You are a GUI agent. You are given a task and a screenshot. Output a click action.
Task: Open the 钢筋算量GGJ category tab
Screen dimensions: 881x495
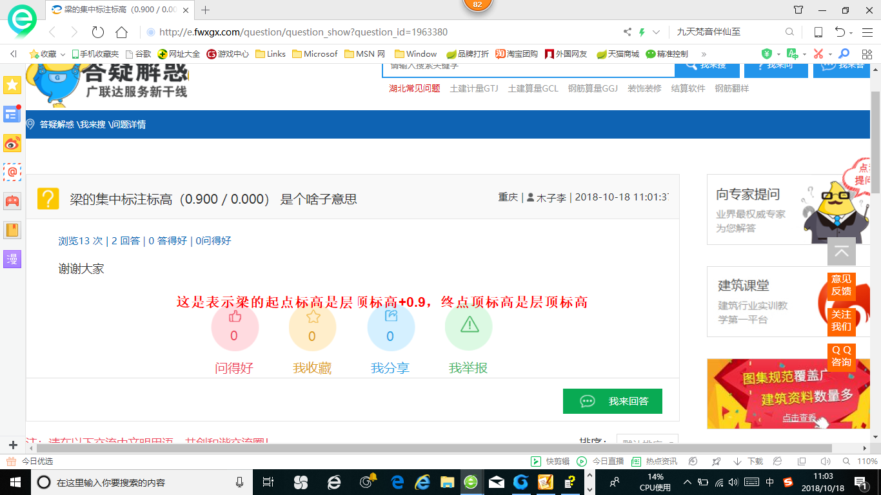click(x=593, y=88)
